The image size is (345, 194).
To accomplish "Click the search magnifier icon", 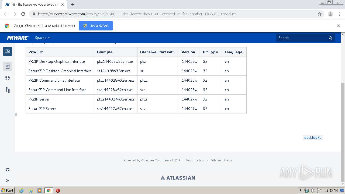I will coord(330,38).
